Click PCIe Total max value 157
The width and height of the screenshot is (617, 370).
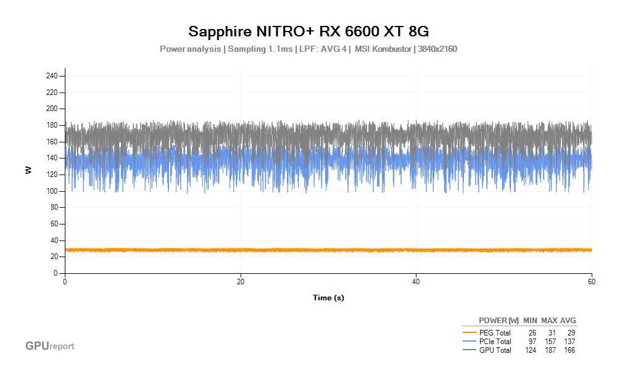pyautogui.click(x=550, y=341)
